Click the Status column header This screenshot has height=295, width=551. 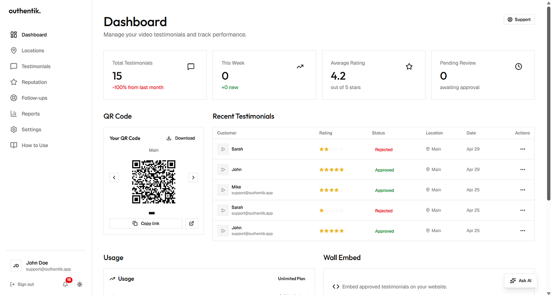click(x=378, y=133)
